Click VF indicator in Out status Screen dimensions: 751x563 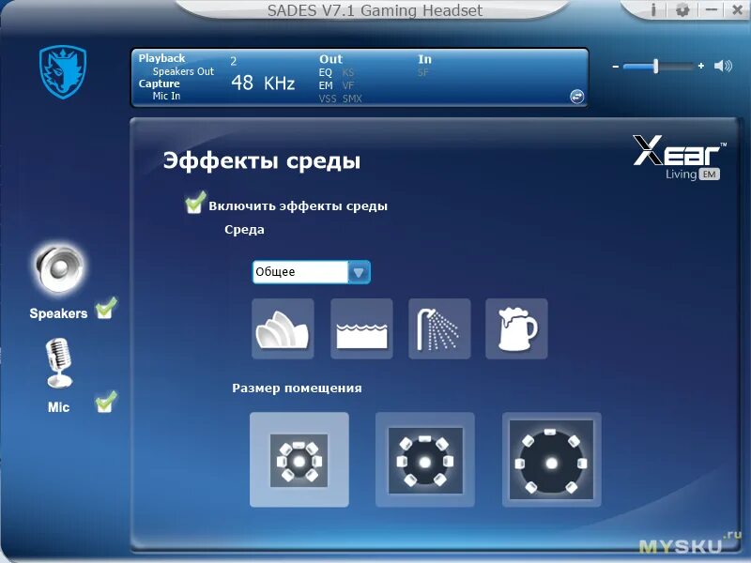pos(348,85)
